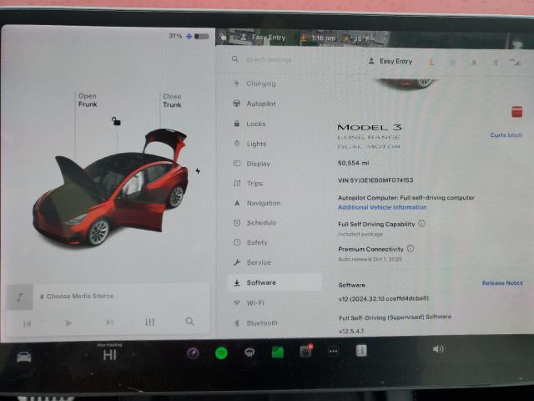
Task: Open the Autopilot settings menu
Action: [260, 104]
